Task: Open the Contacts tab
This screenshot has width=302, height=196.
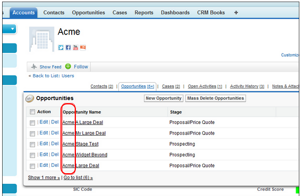Action: [x=54, y=13]
